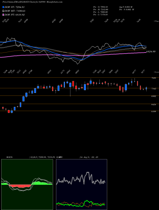Viewport: 159px width, 210px height.
Task: Click the last blue candle at the right end of the chart
Action: (146, 88)
